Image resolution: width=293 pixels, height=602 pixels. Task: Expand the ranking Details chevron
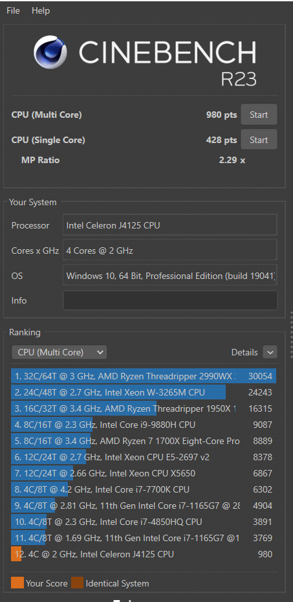click(270, 352)
